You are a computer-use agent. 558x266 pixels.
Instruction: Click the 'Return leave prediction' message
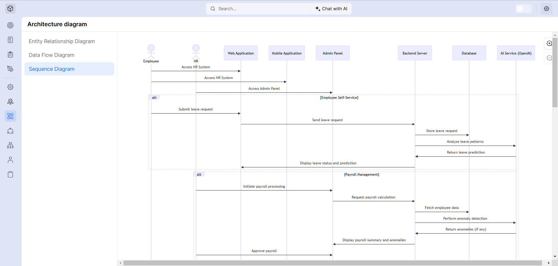click(x=466, y=152)
